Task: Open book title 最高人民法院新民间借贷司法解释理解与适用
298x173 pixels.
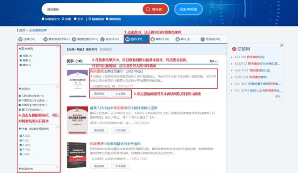Action: 123,108
